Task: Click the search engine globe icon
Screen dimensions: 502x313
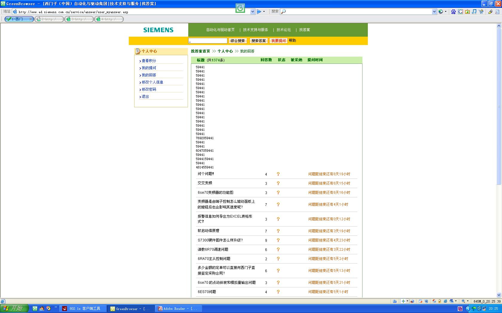Action: (x=441, y=12)
